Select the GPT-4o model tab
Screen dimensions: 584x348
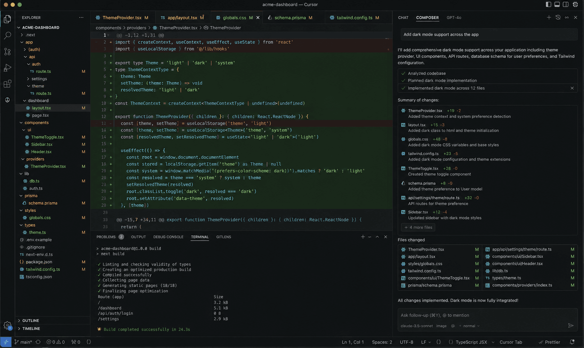click(x=454, y=18)
